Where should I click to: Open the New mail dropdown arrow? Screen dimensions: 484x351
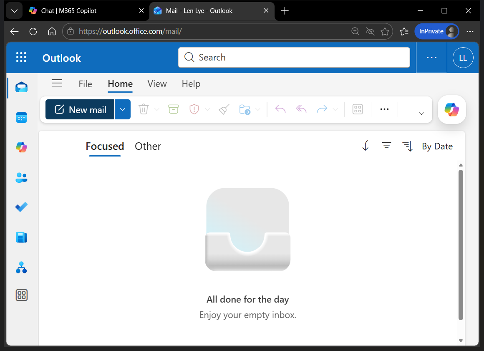[122, 109]
